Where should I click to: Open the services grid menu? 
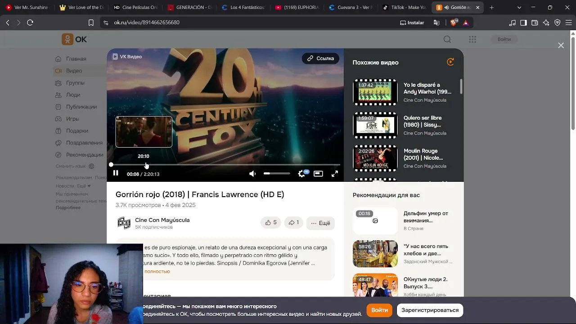(472, 39)
